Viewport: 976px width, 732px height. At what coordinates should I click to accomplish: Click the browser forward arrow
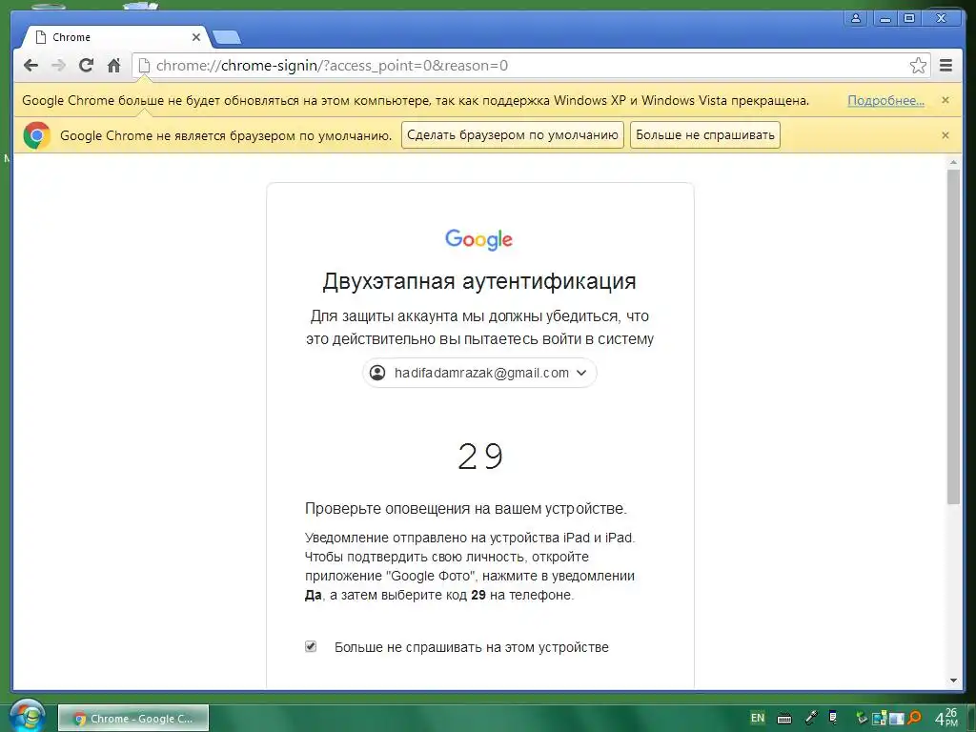58,66
